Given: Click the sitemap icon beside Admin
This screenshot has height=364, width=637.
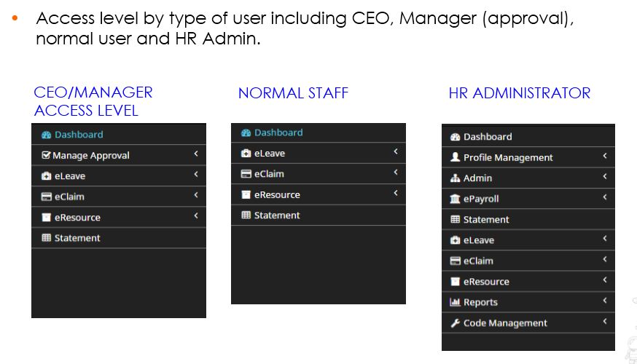Looking at the screenshot, I should [x=456, y=178].
